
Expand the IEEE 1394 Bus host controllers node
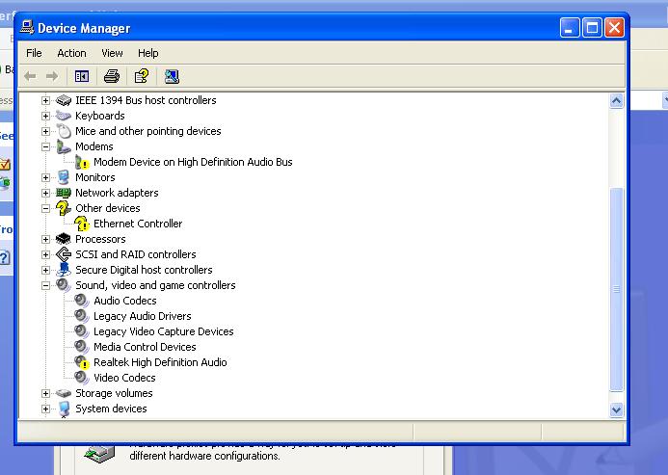[x=45, y=100]
